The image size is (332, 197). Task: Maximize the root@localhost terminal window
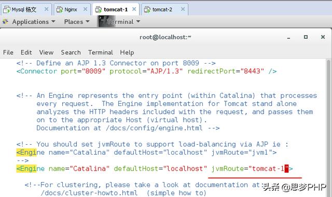[306, 37]
